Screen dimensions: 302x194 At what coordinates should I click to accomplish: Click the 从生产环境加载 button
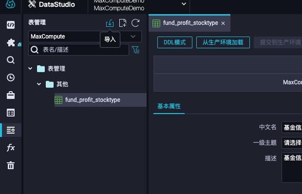[x=223, y=42]
